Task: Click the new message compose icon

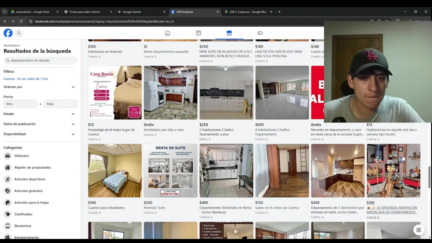Action: coord(418,230)
